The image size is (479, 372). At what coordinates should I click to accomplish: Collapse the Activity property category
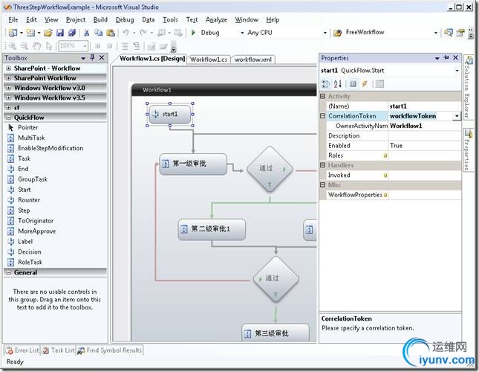point(322,96)
